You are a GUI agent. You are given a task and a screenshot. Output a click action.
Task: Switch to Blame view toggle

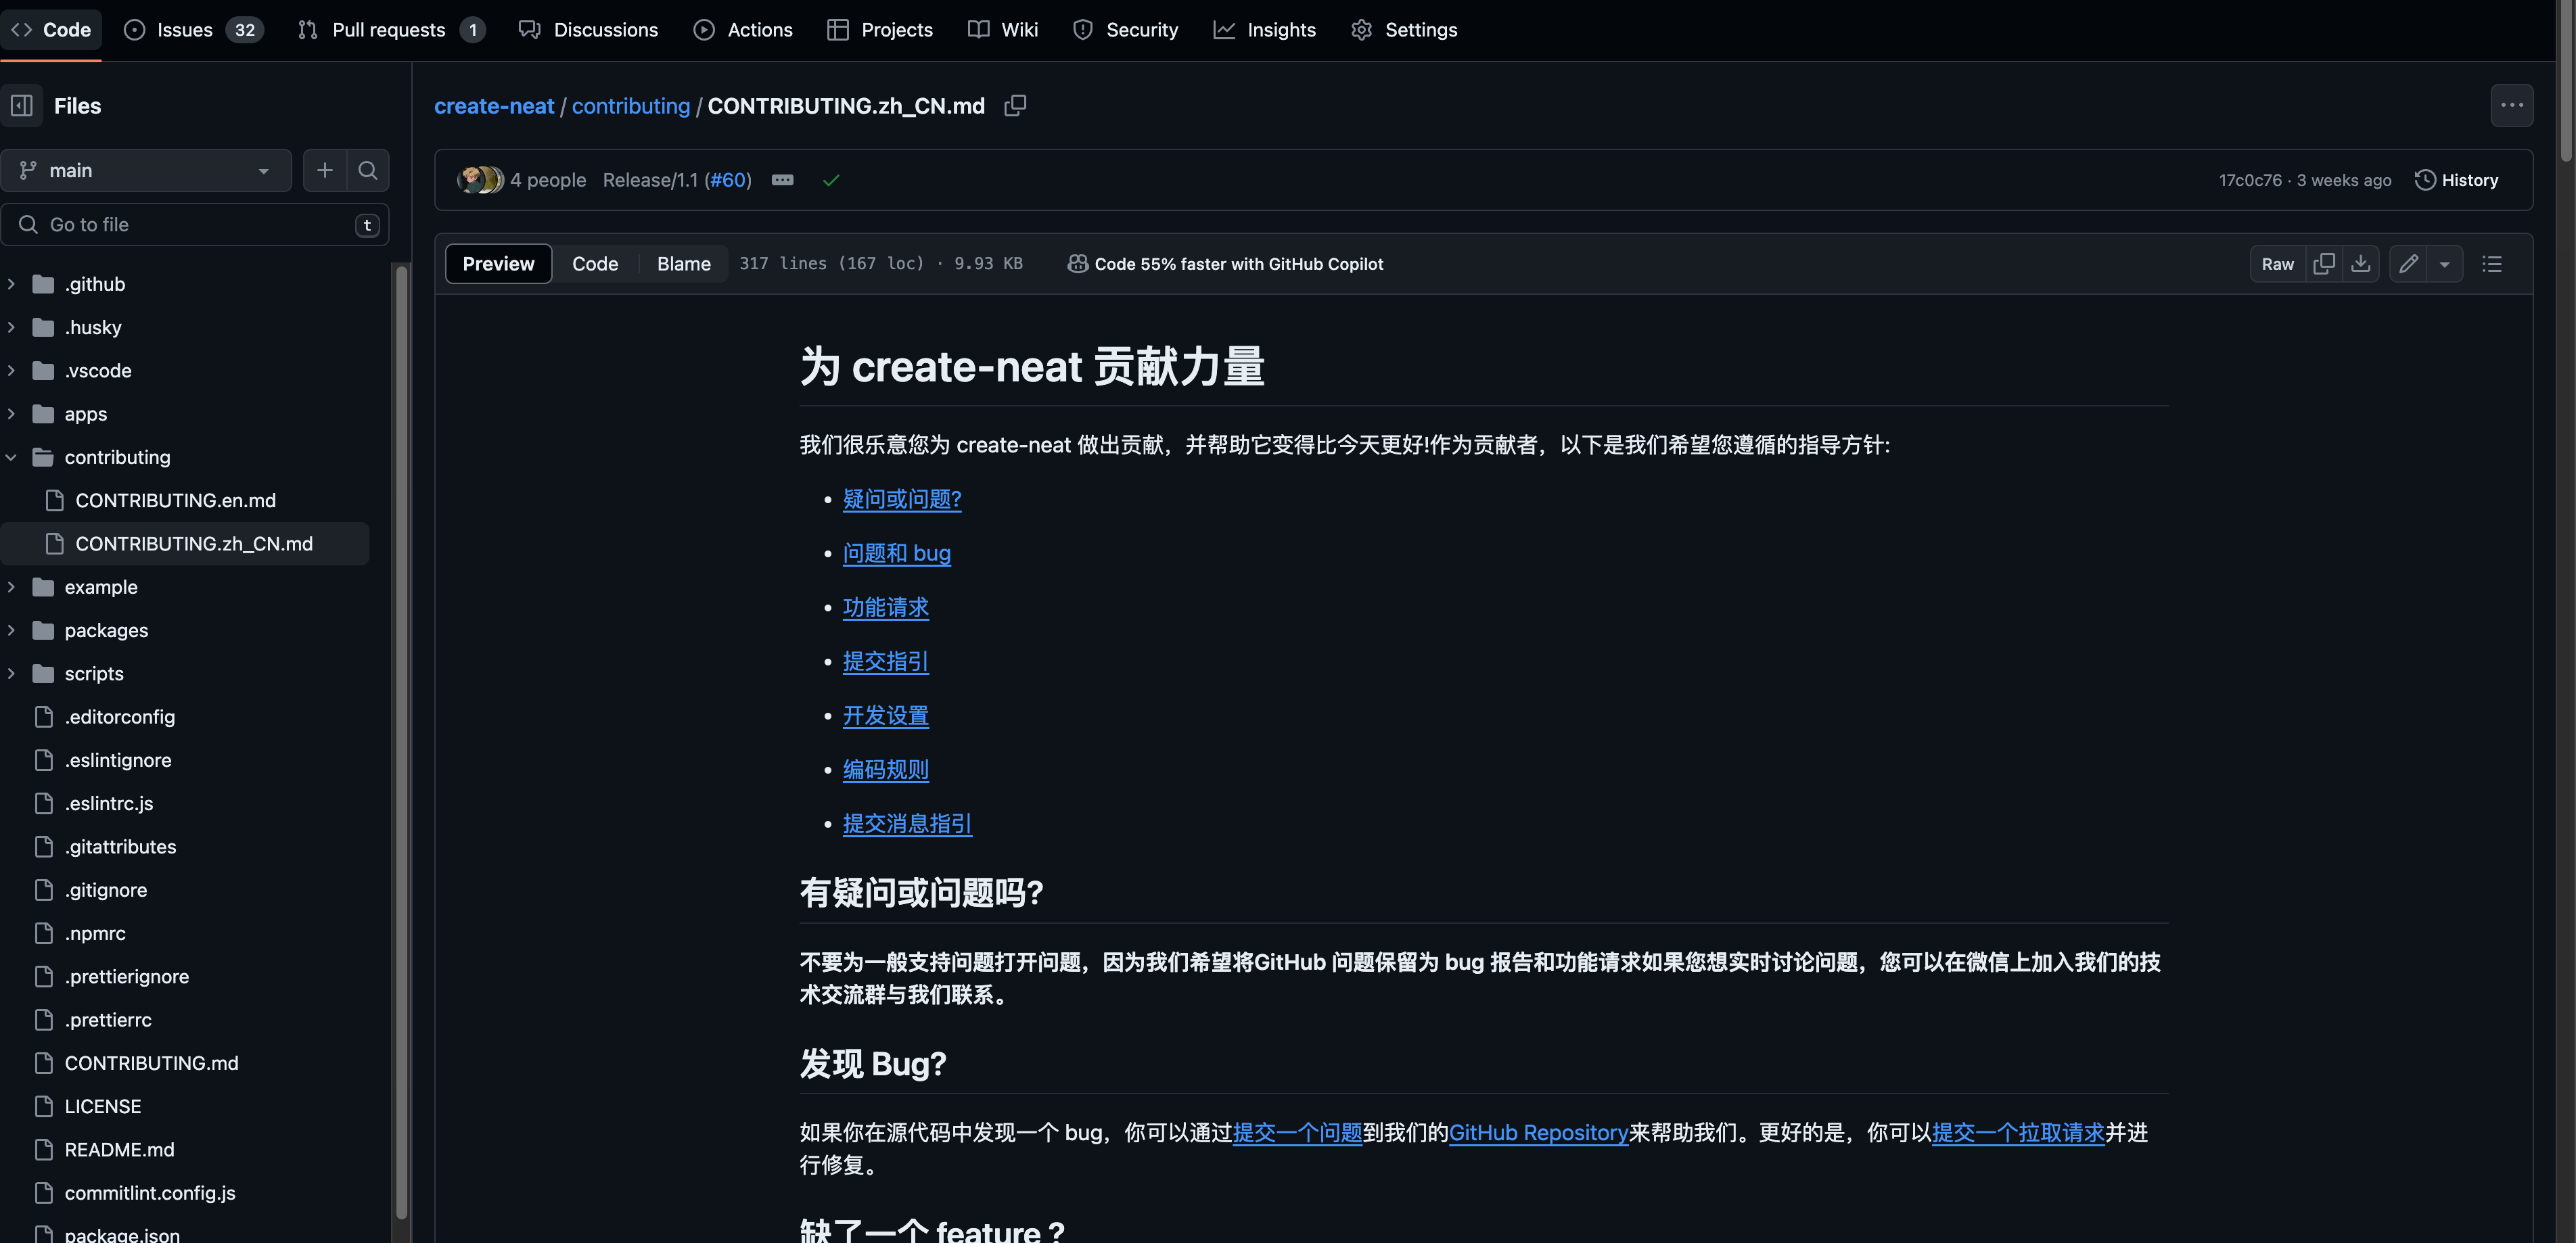click(x=683, y=264)
